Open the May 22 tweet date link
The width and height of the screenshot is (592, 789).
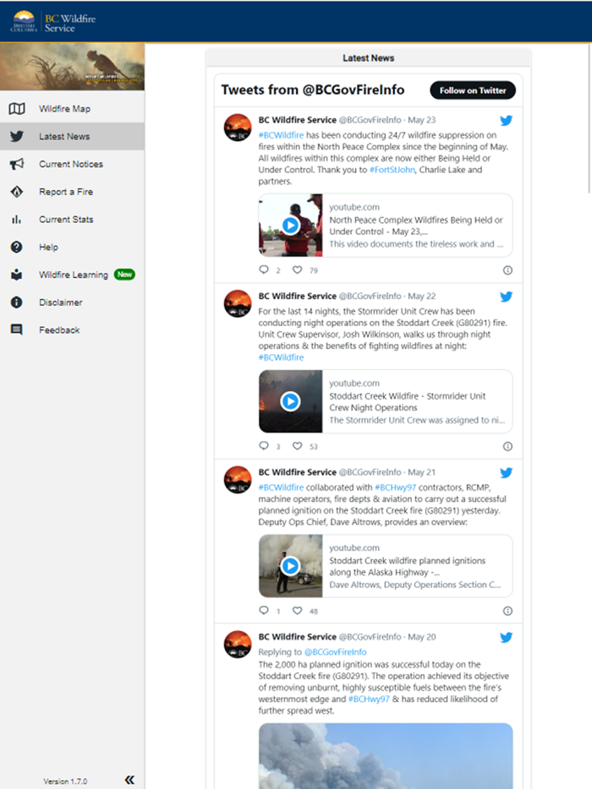click(422, 296)
